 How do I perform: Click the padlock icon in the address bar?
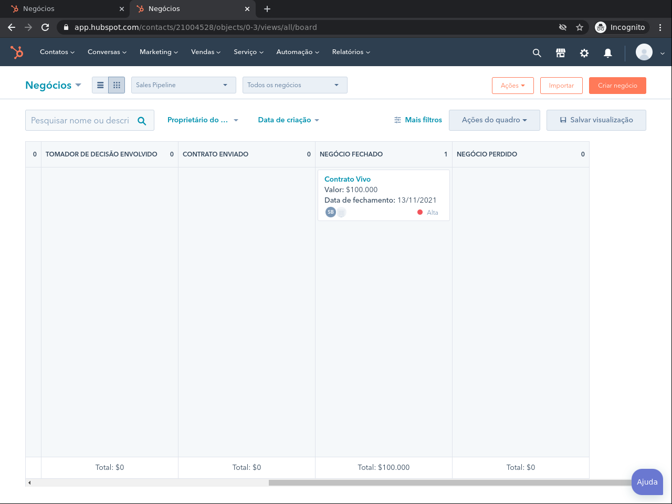pos(66,27)
